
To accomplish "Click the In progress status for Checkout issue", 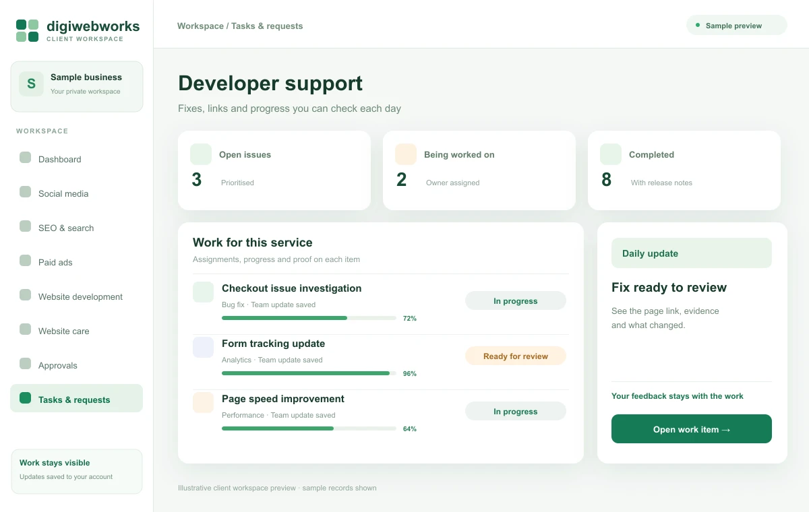I will pos(516,300).
